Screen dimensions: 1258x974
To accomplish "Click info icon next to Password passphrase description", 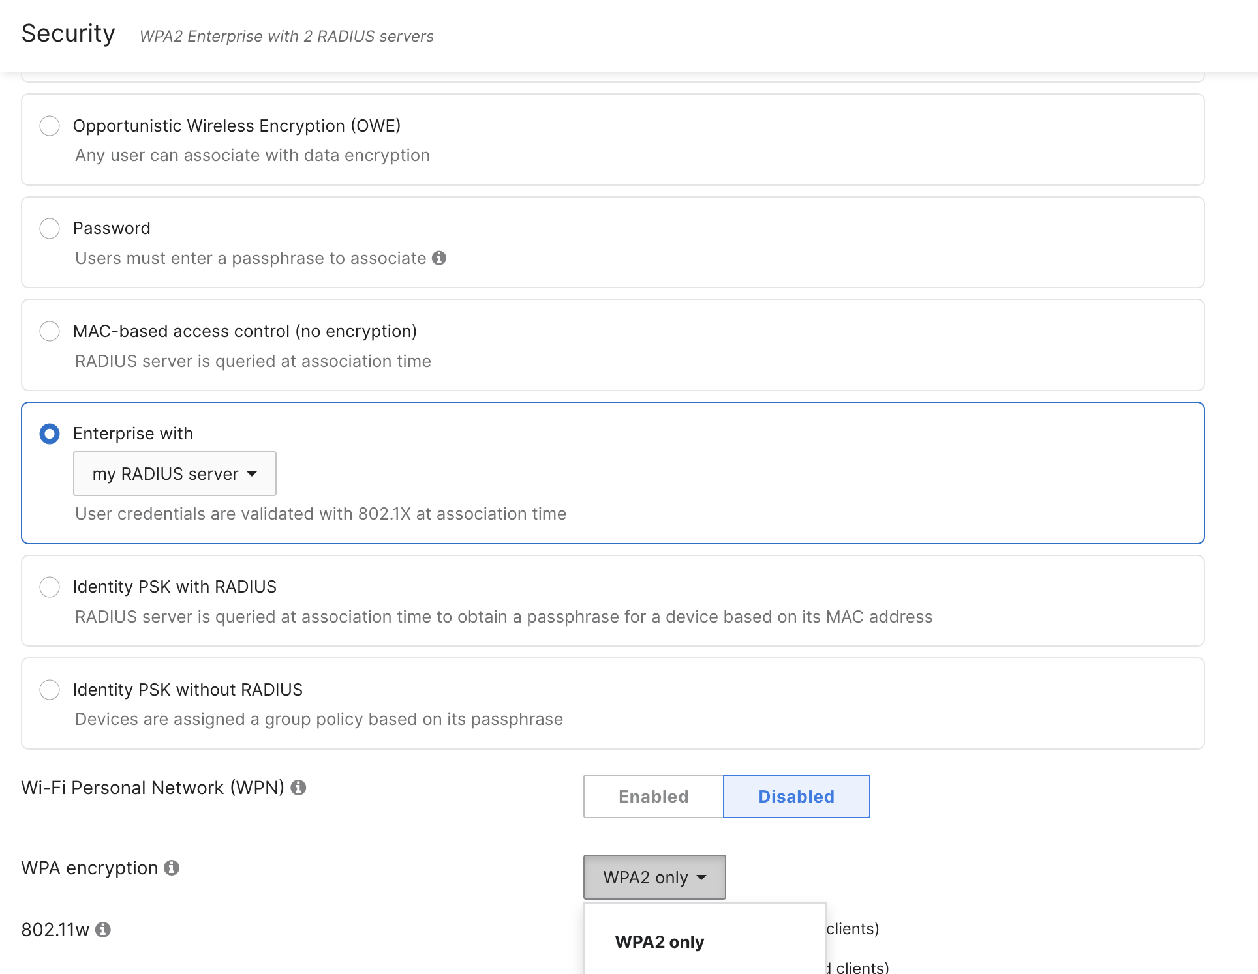I will point(439,258).
